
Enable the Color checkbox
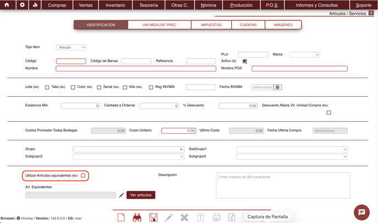[x=99, y=88]
